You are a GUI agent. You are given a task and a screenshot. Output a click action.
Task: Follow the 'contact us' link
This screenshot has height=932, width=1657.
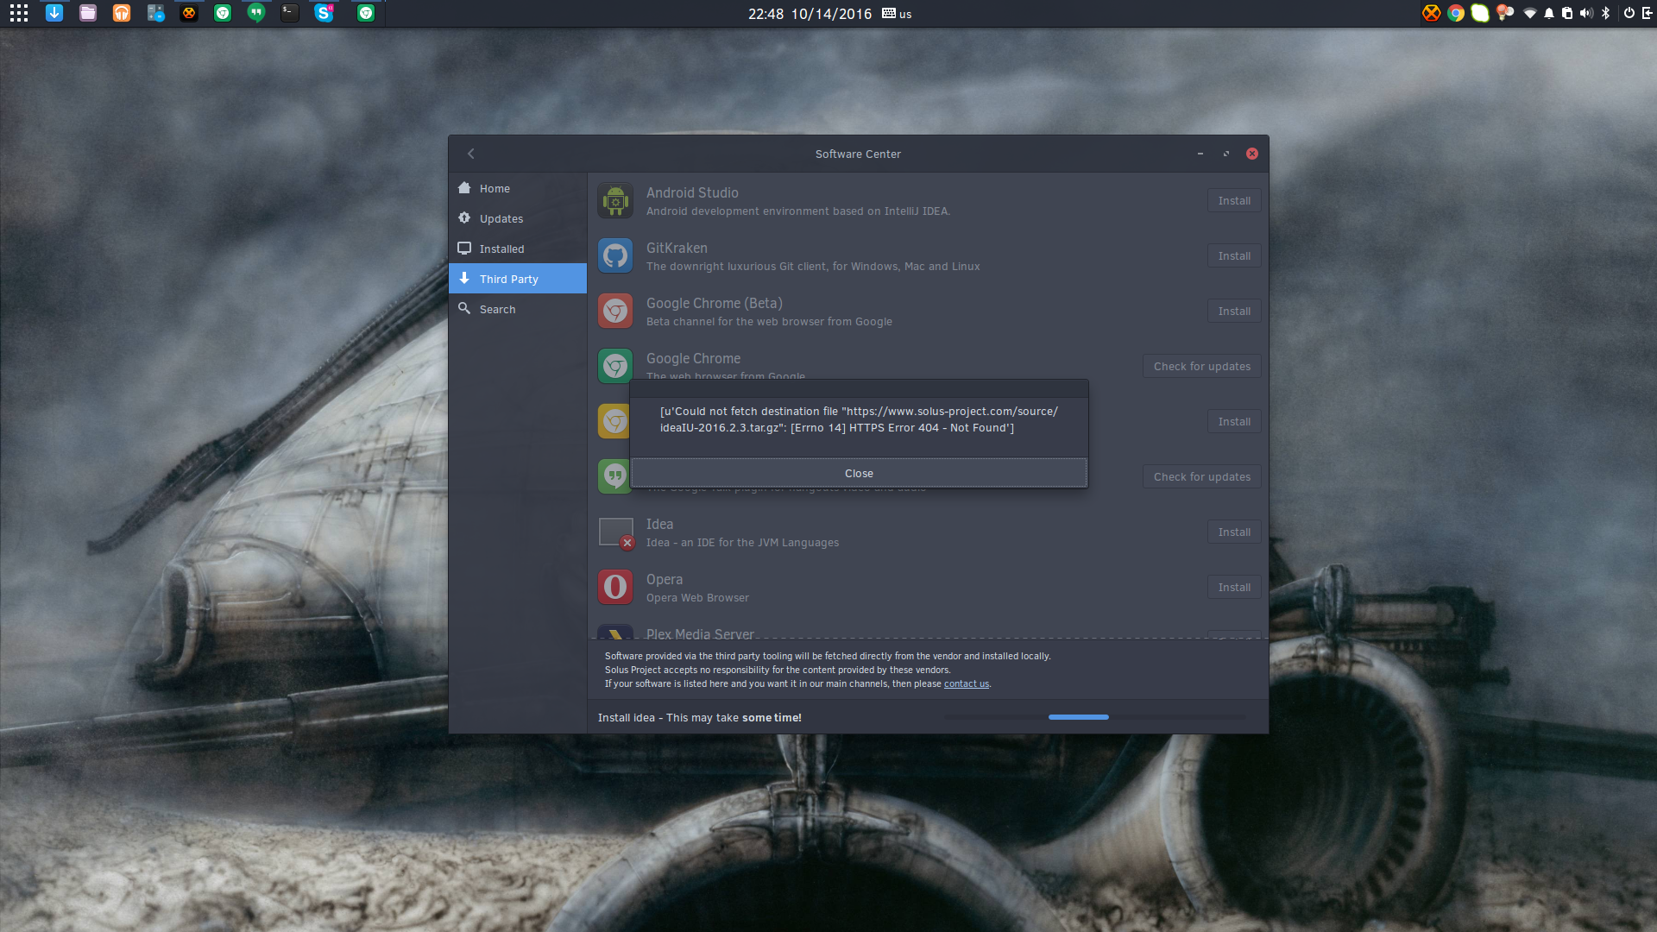click(x=967, y=683)
